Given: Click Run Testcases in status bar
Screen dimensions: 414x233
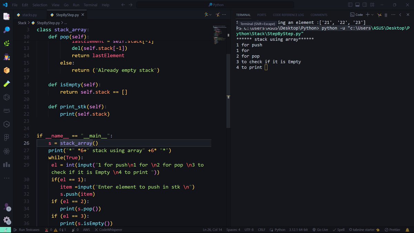Looking at the screenshot, I should click(27, 230).
